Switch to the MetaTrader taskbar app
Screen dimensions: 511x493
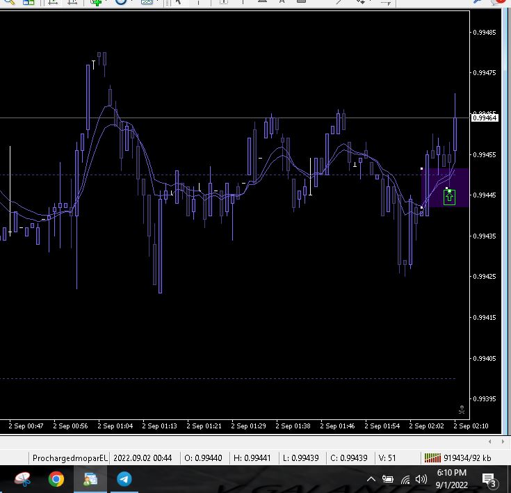[x=90, y=479]
